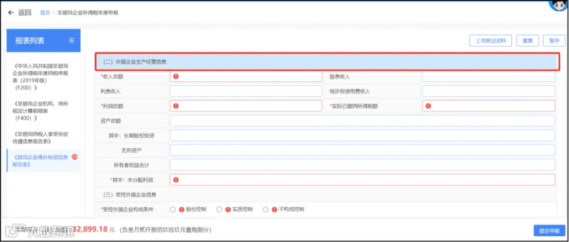Click the (三) 受控外国企业信息 section header
The image size is (569, 242).
point(326,195)
